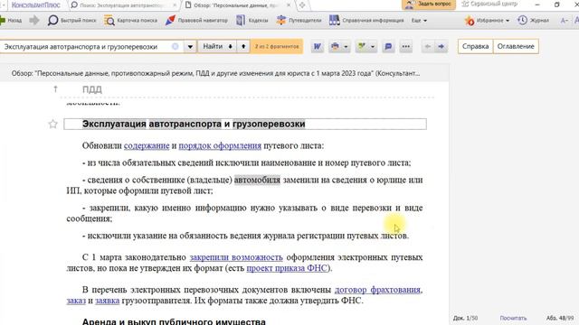Viewport: 579px width, 325px height.
Task: Go back with the Назад button
Action: pyautogui.click(x=11, y=20)
